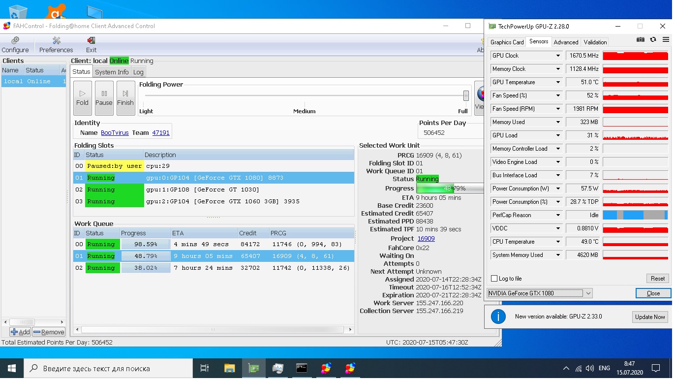Select the work queue row with PRCG 11746
Screen dimensions: 675x381
tap(214, 244)
